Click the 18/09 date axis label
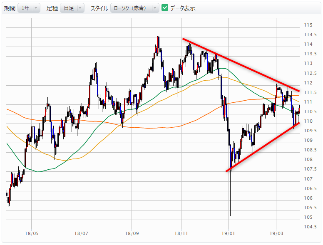 (x=132, y=233)
